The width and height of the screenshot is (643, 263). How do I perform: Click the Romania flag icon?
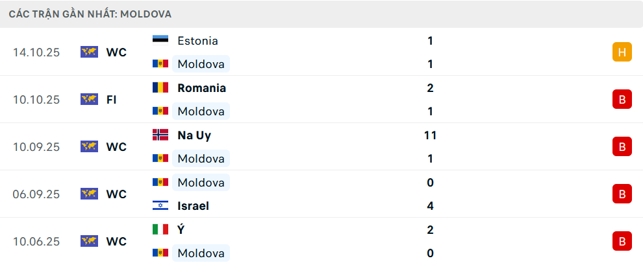click(160, 87)
